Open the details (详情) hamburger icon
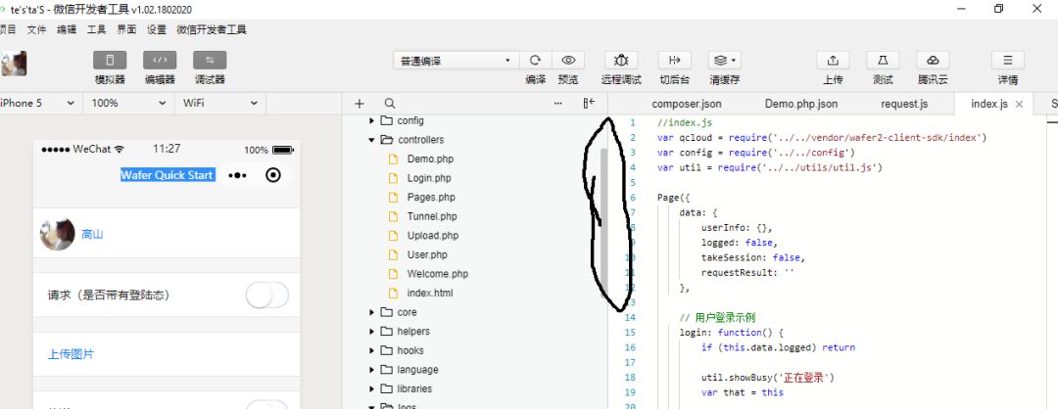This screenshot has height=409, width=1058. 1008,60
